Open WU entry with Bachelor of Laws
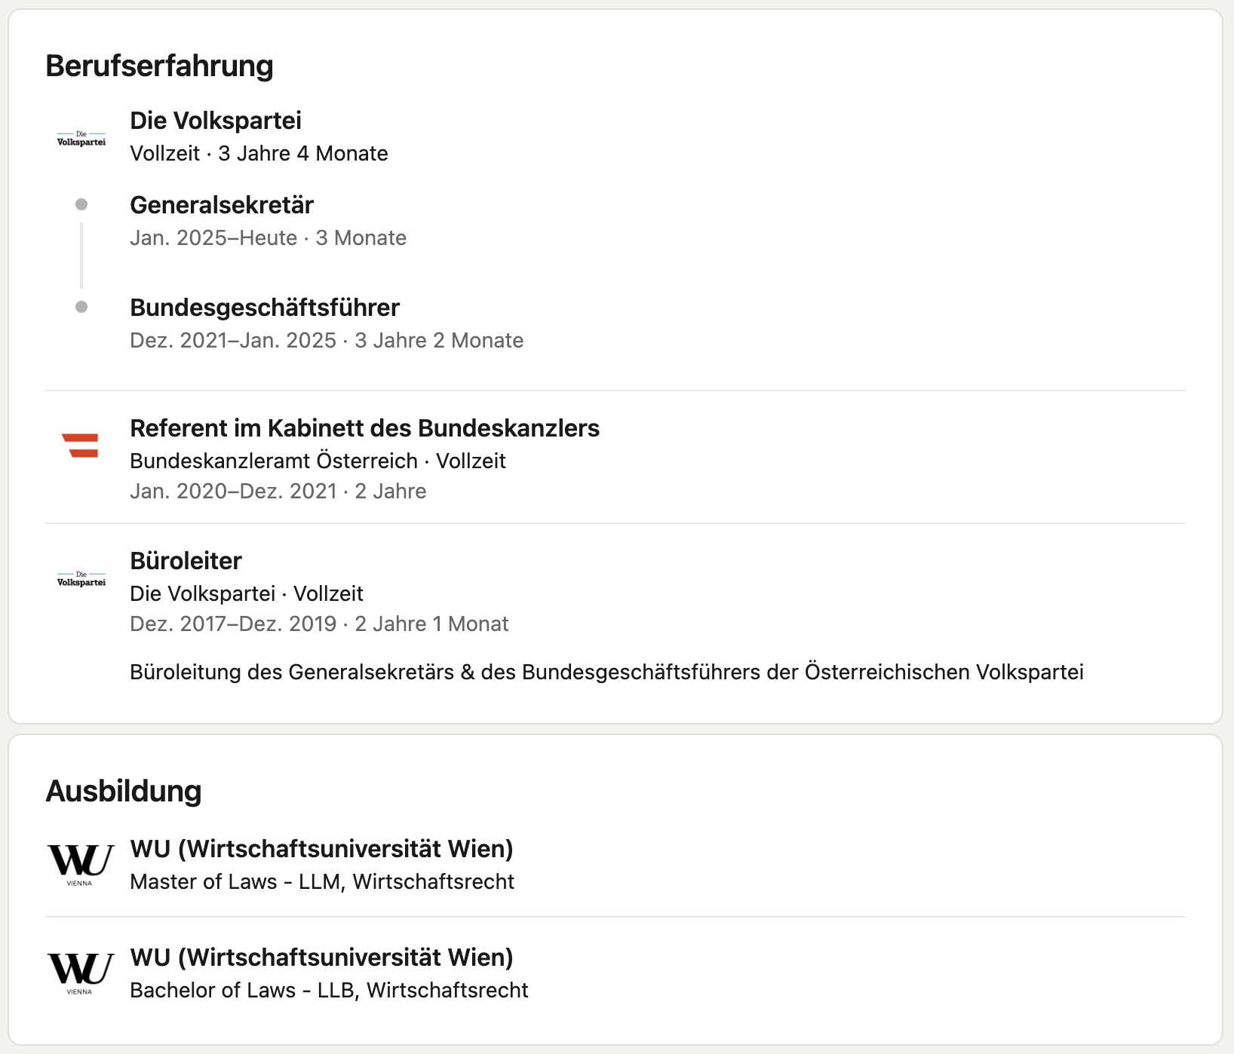Viewport: 1234px width, 1054px height. click(322, 957)
